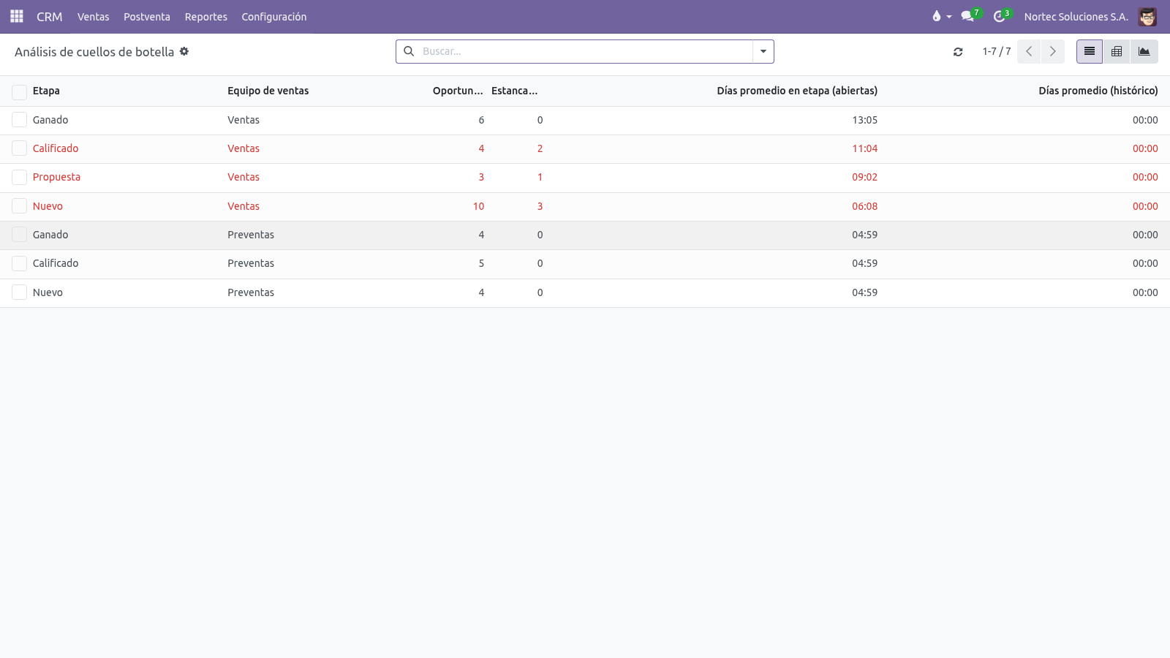Click the gear icon beside report title

coord(184,51)
